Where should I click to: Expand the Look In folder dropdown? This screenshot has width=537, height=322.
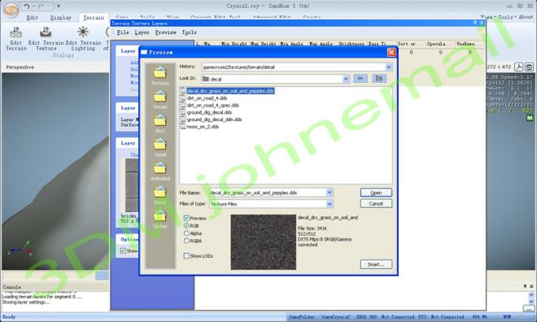[x=346, y=79]
